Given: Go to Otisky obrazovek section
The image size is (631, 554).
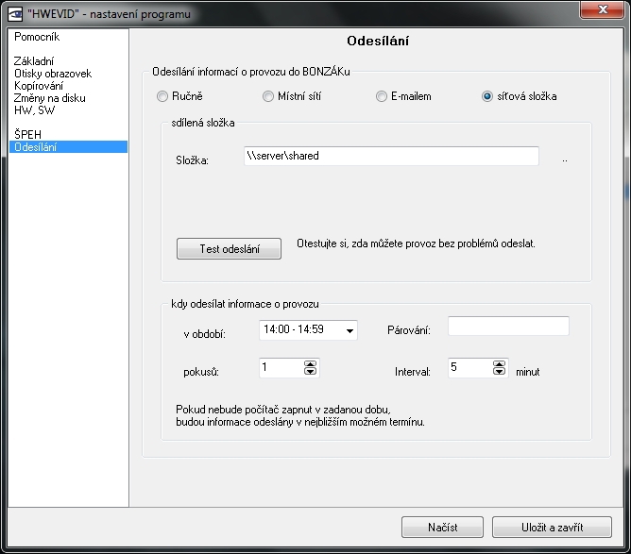Looking at the screenshot, I should point(53,74).
